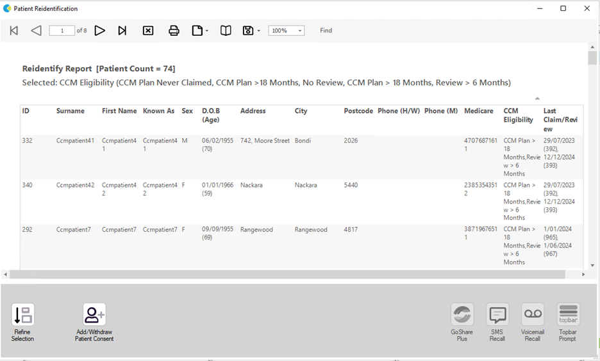Viewport: 600px width, 361px height.
Task: Click surname Ccmpatient7
Action: click(74, 230)
